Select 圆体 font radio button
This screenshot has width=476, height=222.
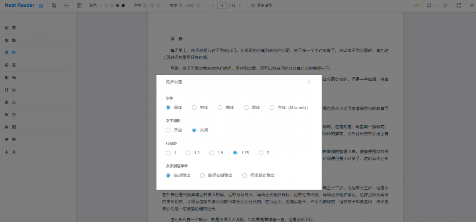246,107
